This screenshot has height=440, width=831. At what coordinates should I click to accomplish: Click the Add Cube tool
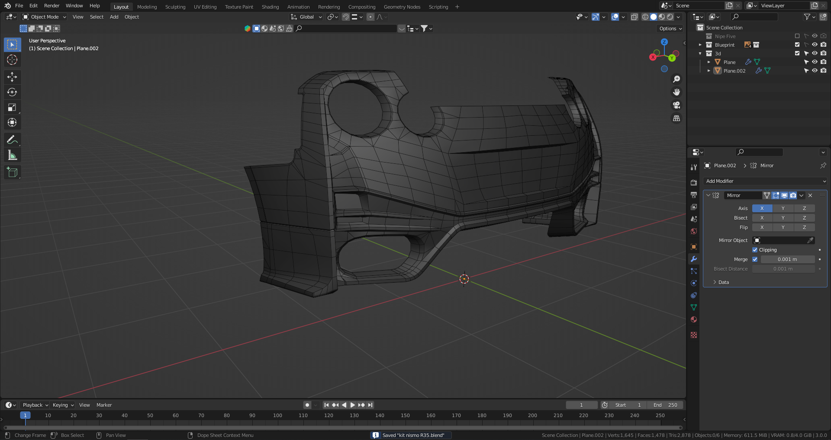click(x=12, y=172)
